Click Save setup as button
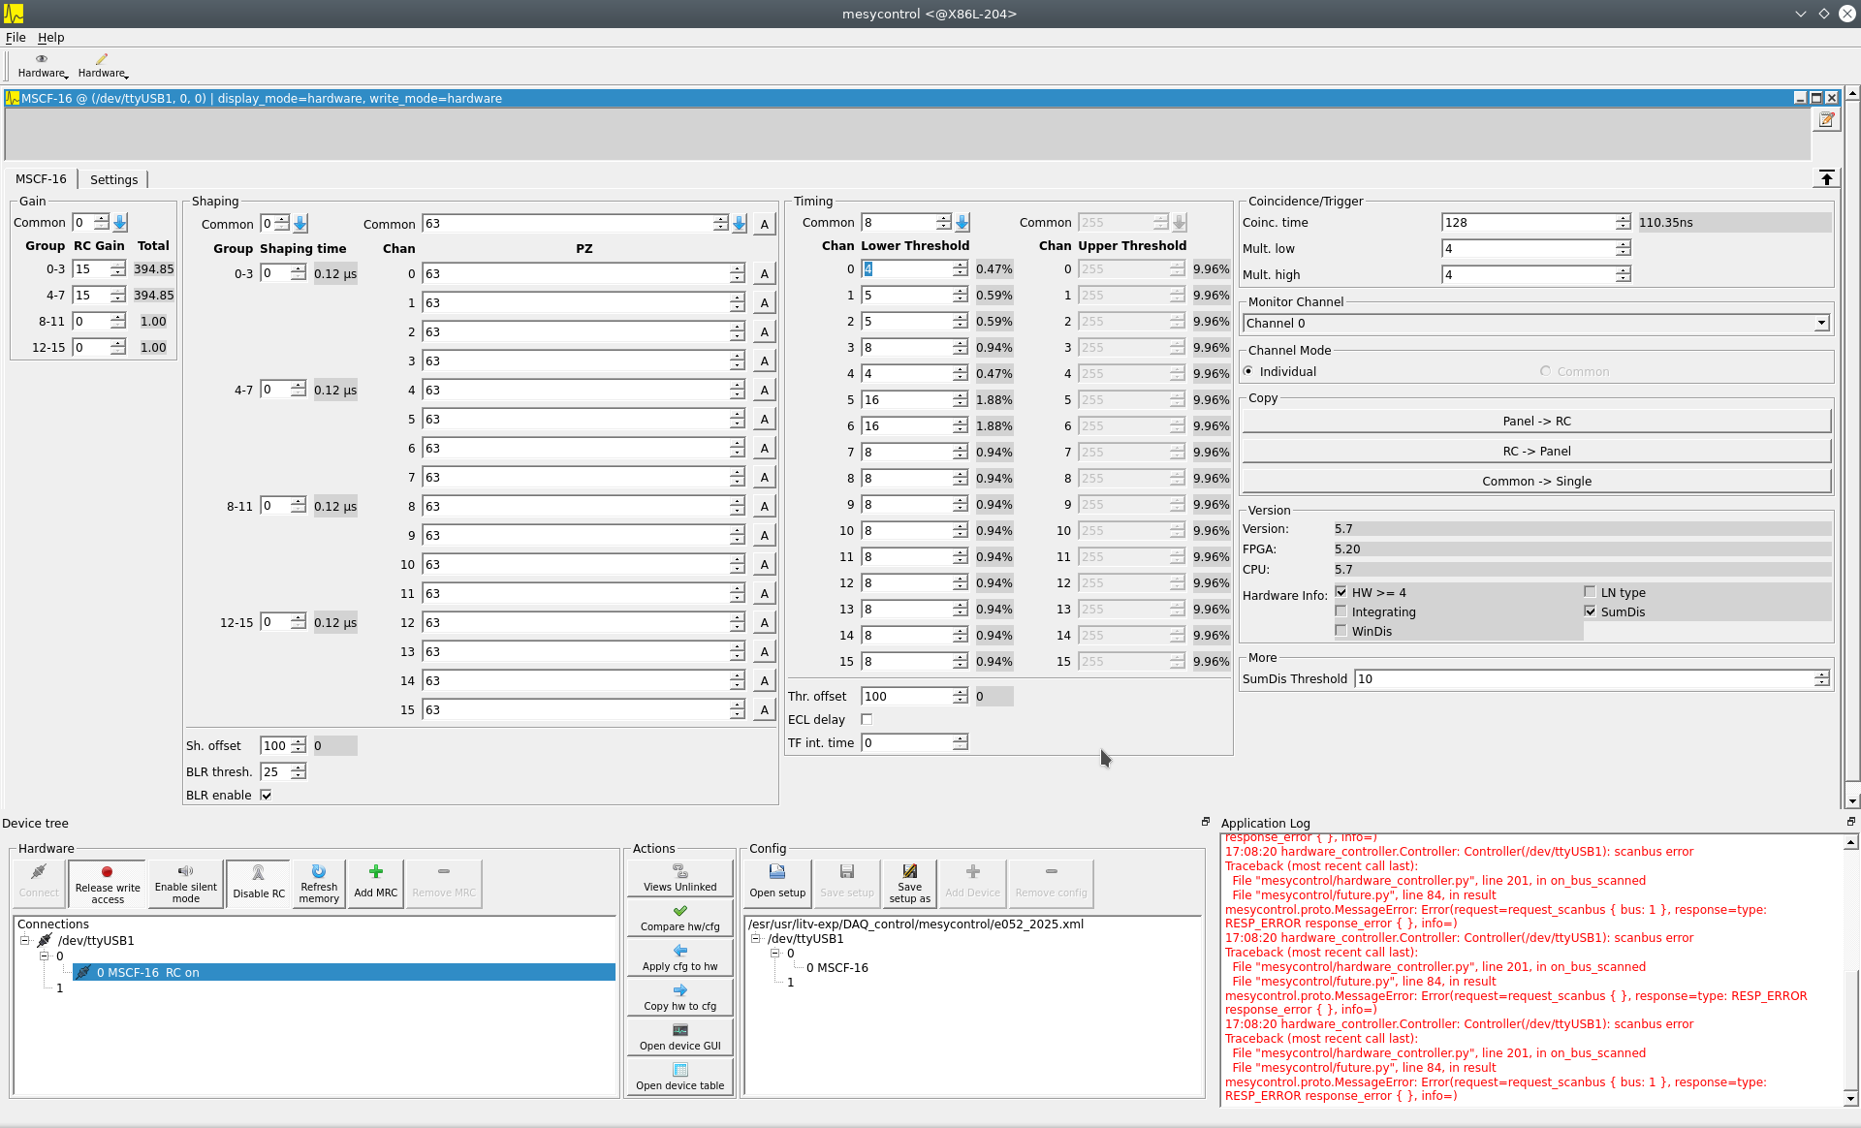 (x=909, y=884)
